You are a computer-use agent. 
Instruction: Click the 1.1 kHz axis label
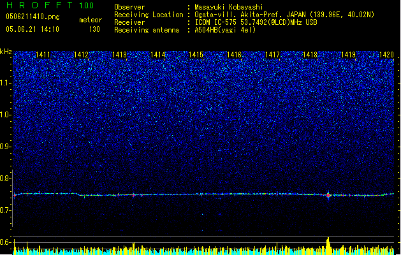coord(6,83)
